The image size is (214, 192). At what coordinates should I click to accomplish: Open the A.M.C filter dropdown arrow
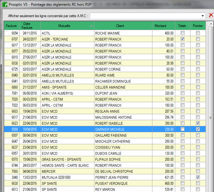pyautogui.click(x=203, y=16)
